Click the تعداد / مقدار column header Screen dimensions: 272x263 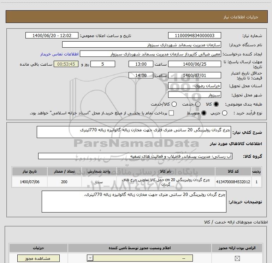64,171
